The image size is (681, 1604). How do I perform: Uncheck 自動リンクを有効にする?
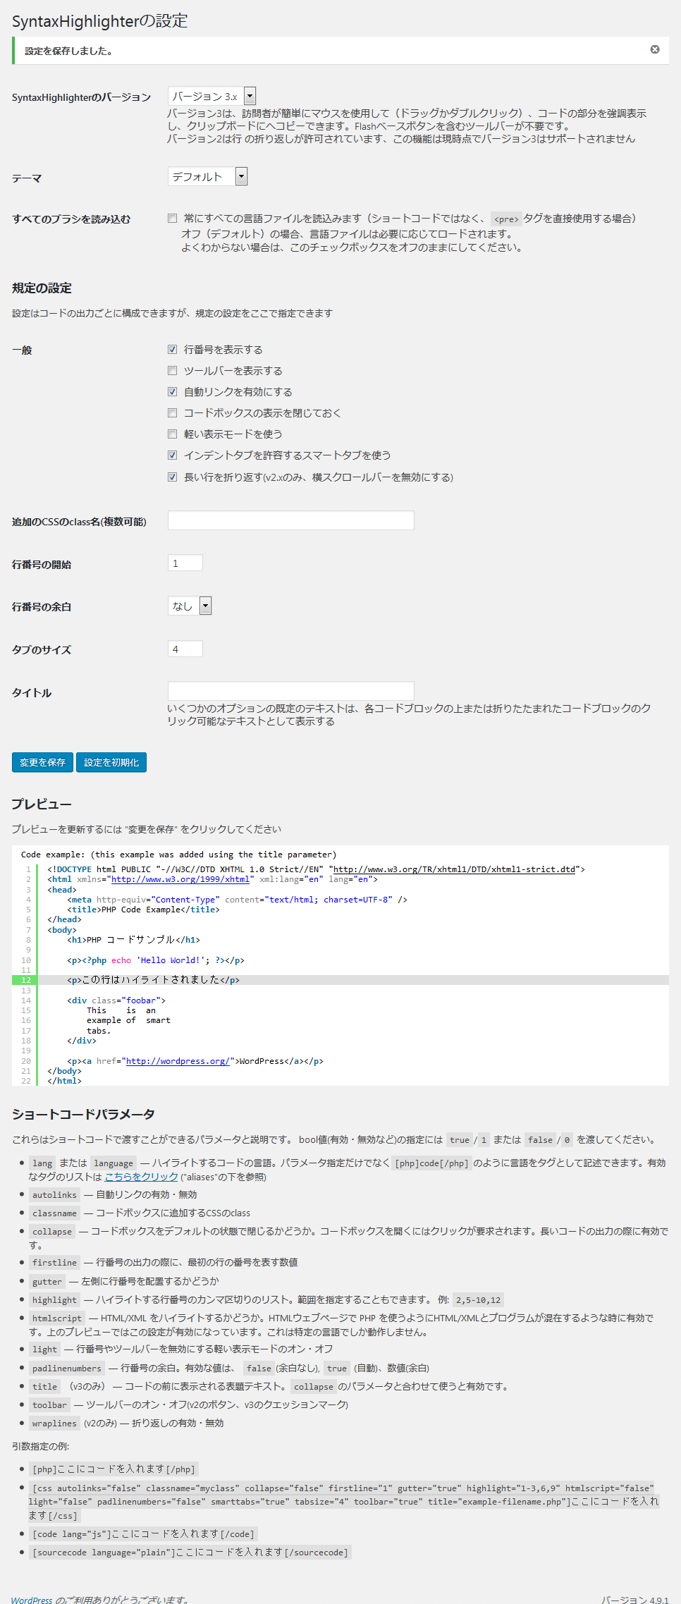click(x=172, y=392)
